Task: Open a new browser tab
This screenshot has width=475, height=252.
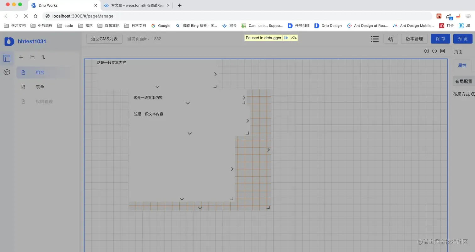Action: click(x=179, y=5)
